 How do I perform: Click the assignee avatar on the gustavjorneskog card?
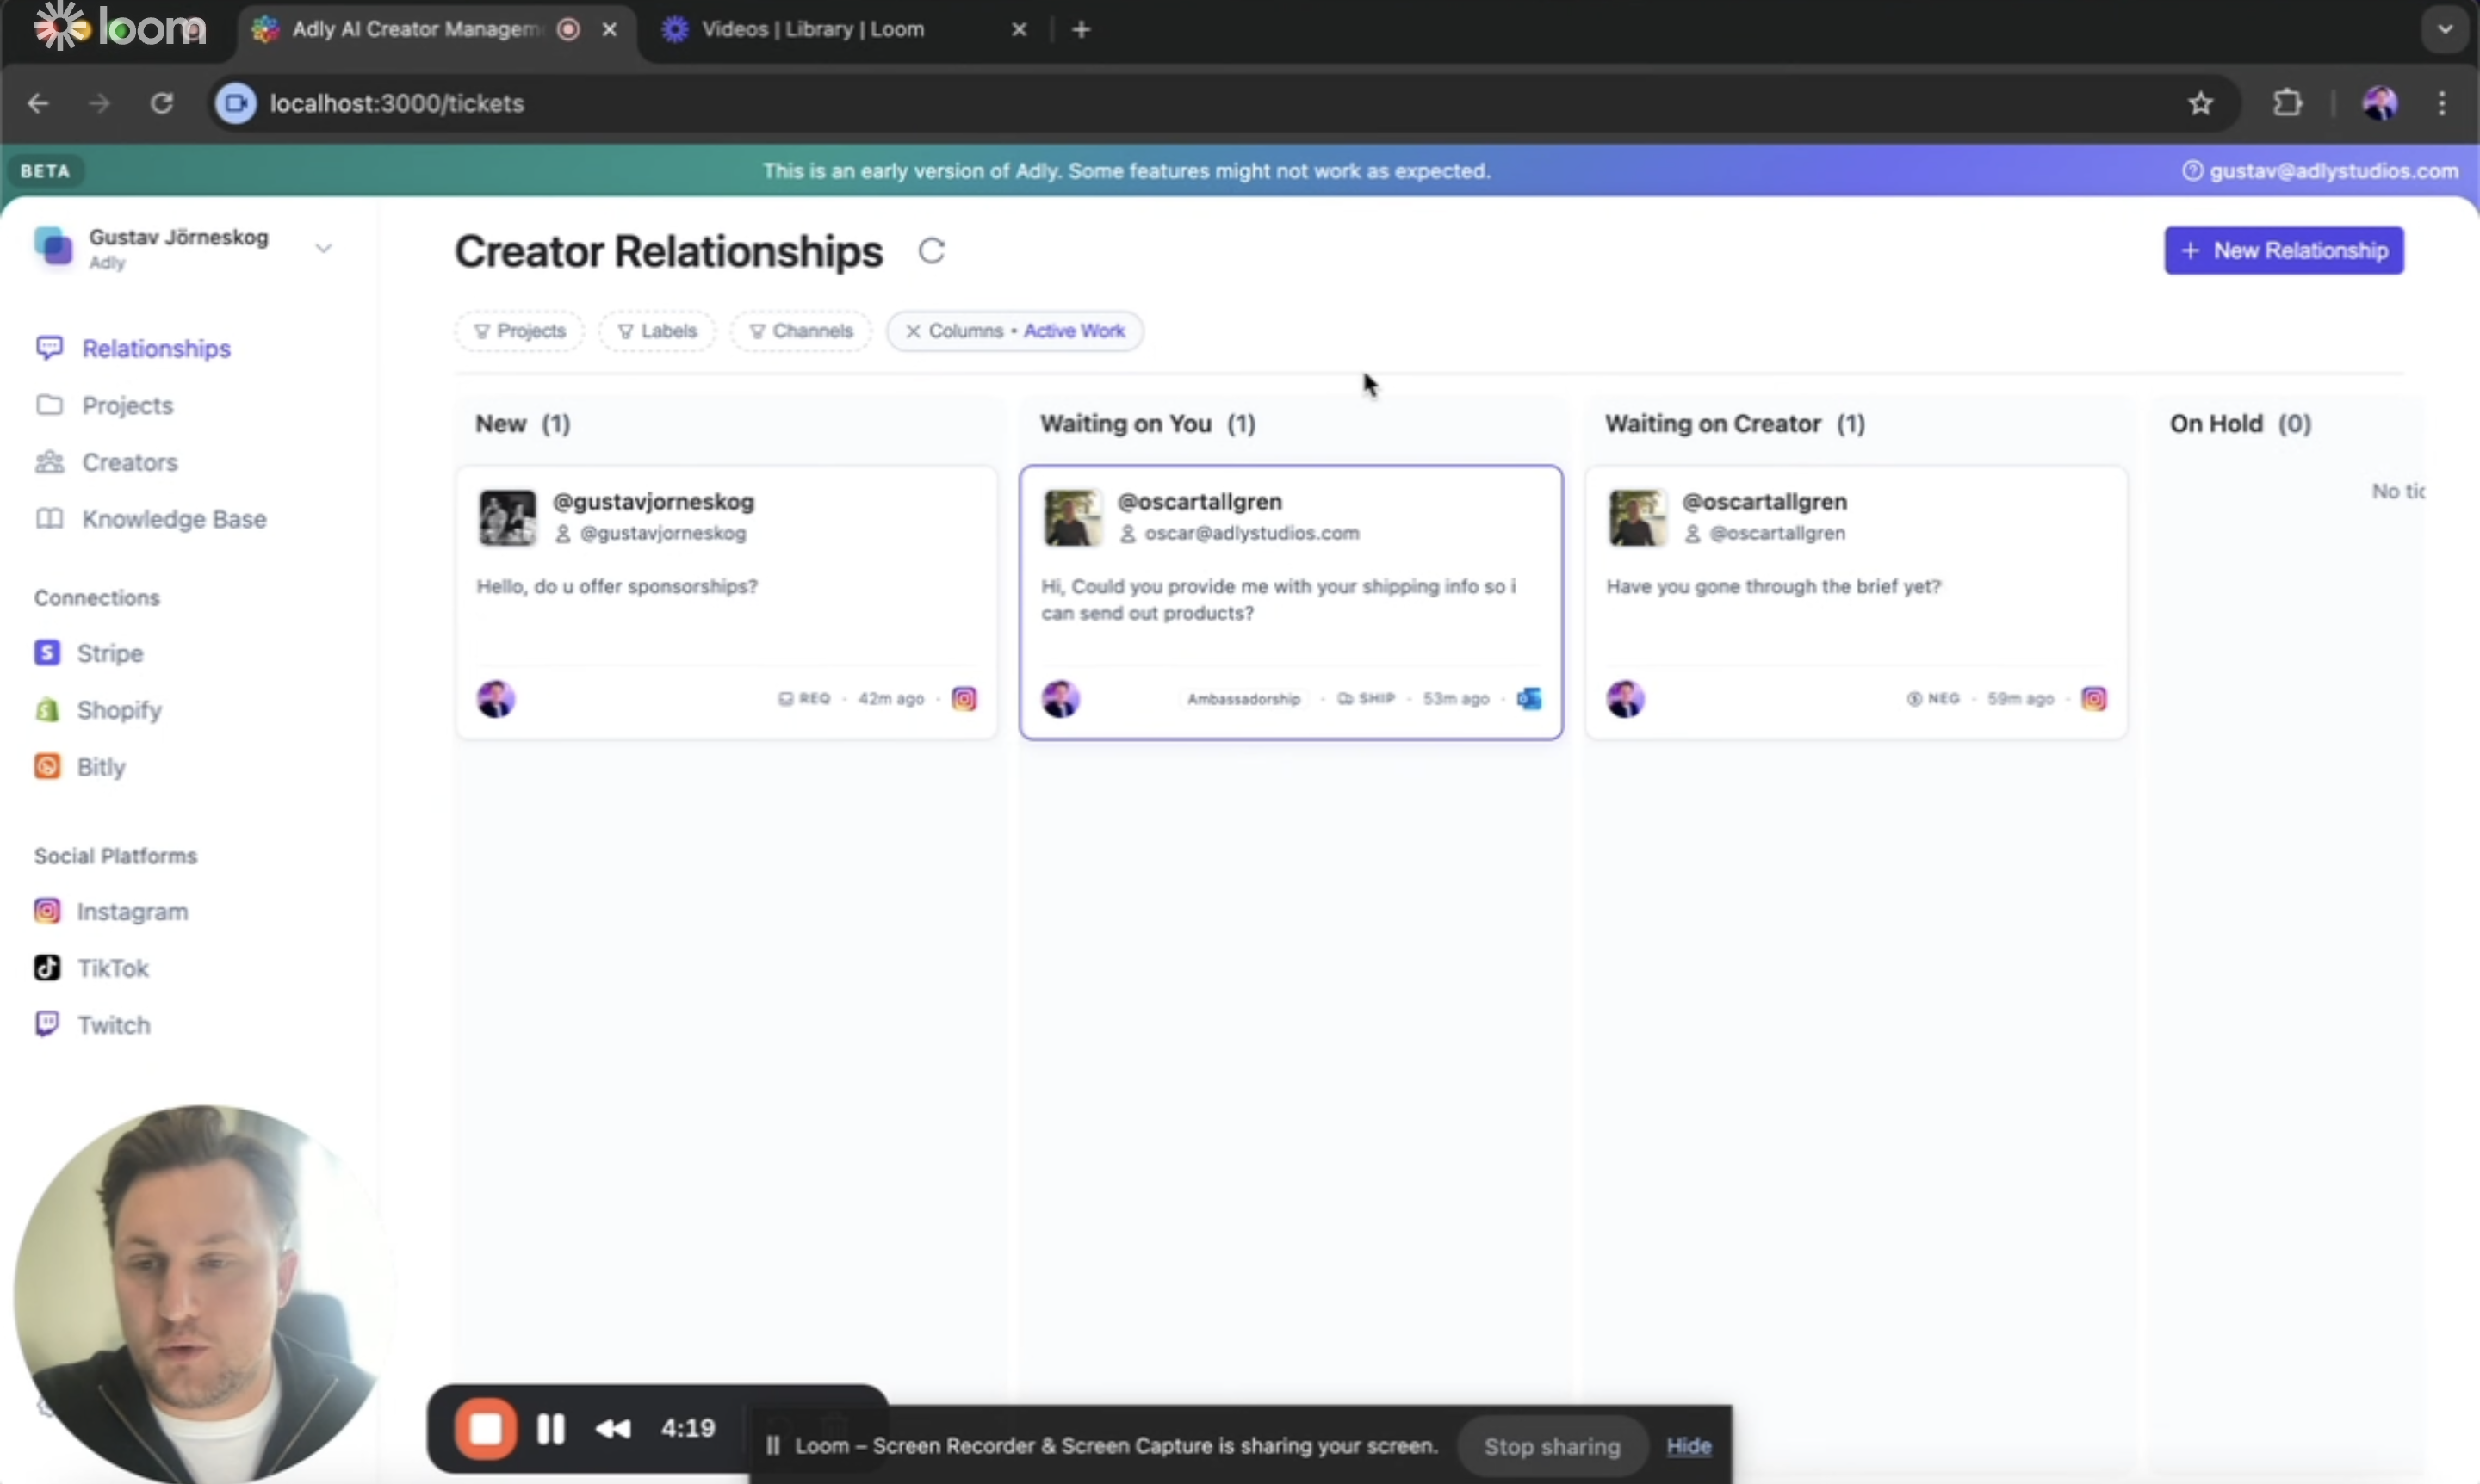(x=495, y=699)
